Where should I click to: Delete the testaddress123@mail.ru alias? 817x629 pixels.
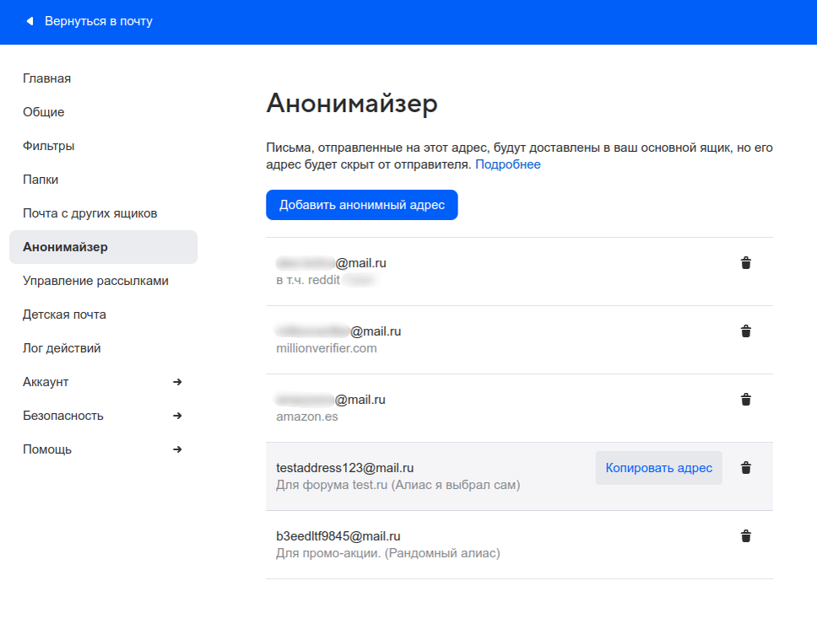745,467
